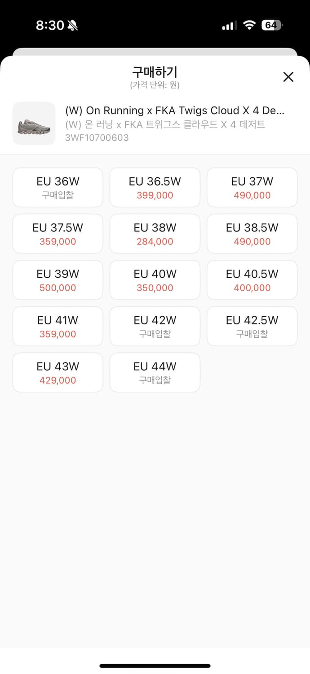Place bid on size EU 42.5W
310x674 pixels.
click(x=252, y=326)
